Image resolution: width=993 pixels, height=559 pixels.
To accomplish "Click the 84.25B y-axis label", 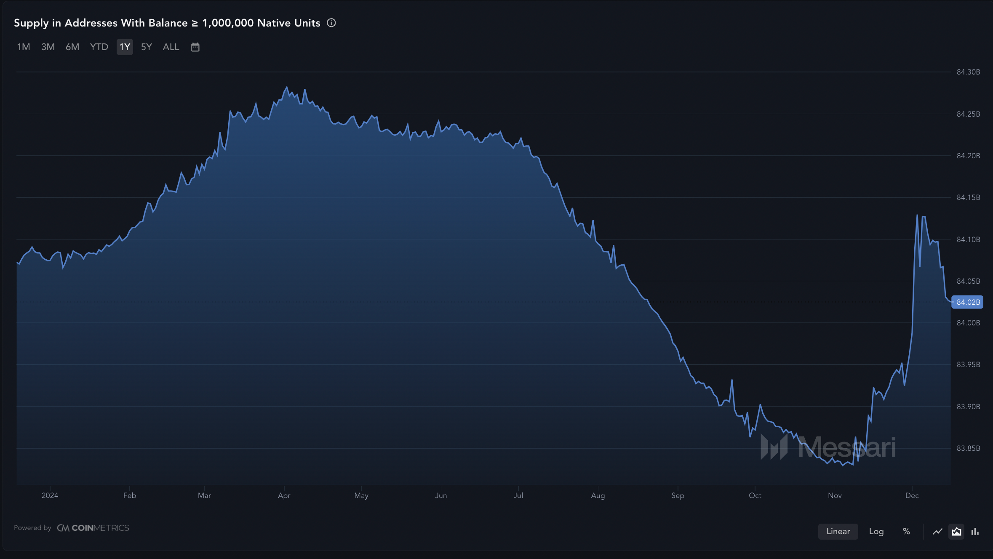I will pyautogui.click(x=968, y=114).
